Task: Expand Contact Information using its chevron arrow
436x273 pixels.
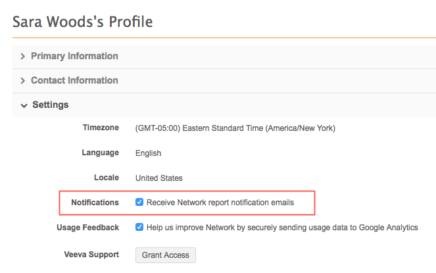Action: click(23, 81)
